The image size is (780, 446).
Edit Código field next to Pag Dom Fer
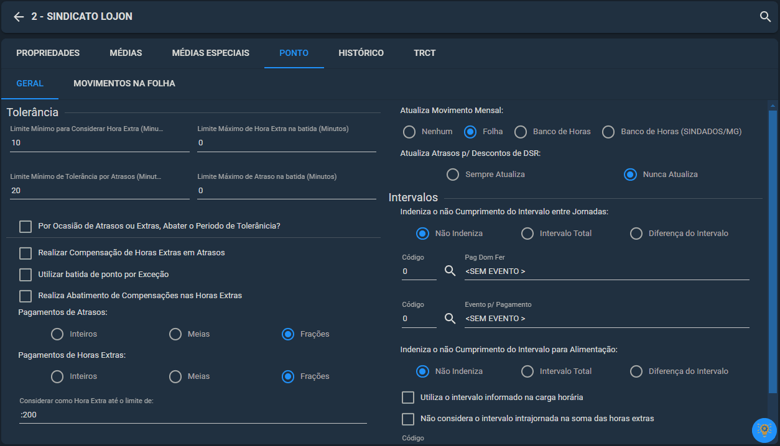pos(419,271)
